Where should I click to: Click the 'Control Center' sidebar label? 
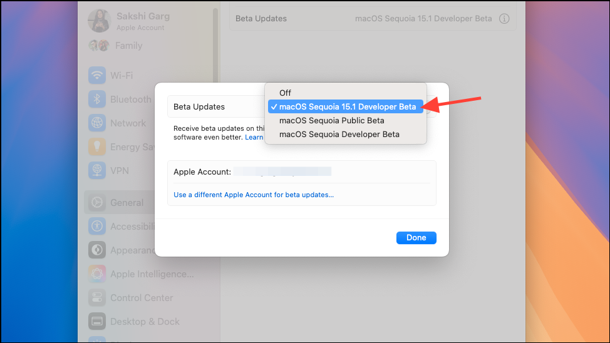142,298
